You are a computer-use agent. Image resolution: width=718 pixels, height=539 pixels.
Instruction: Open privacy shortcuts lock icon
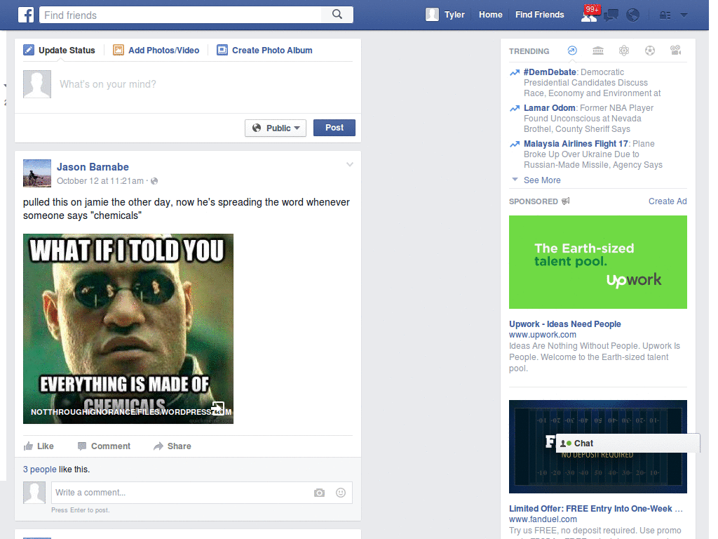(x=665, y=15)
